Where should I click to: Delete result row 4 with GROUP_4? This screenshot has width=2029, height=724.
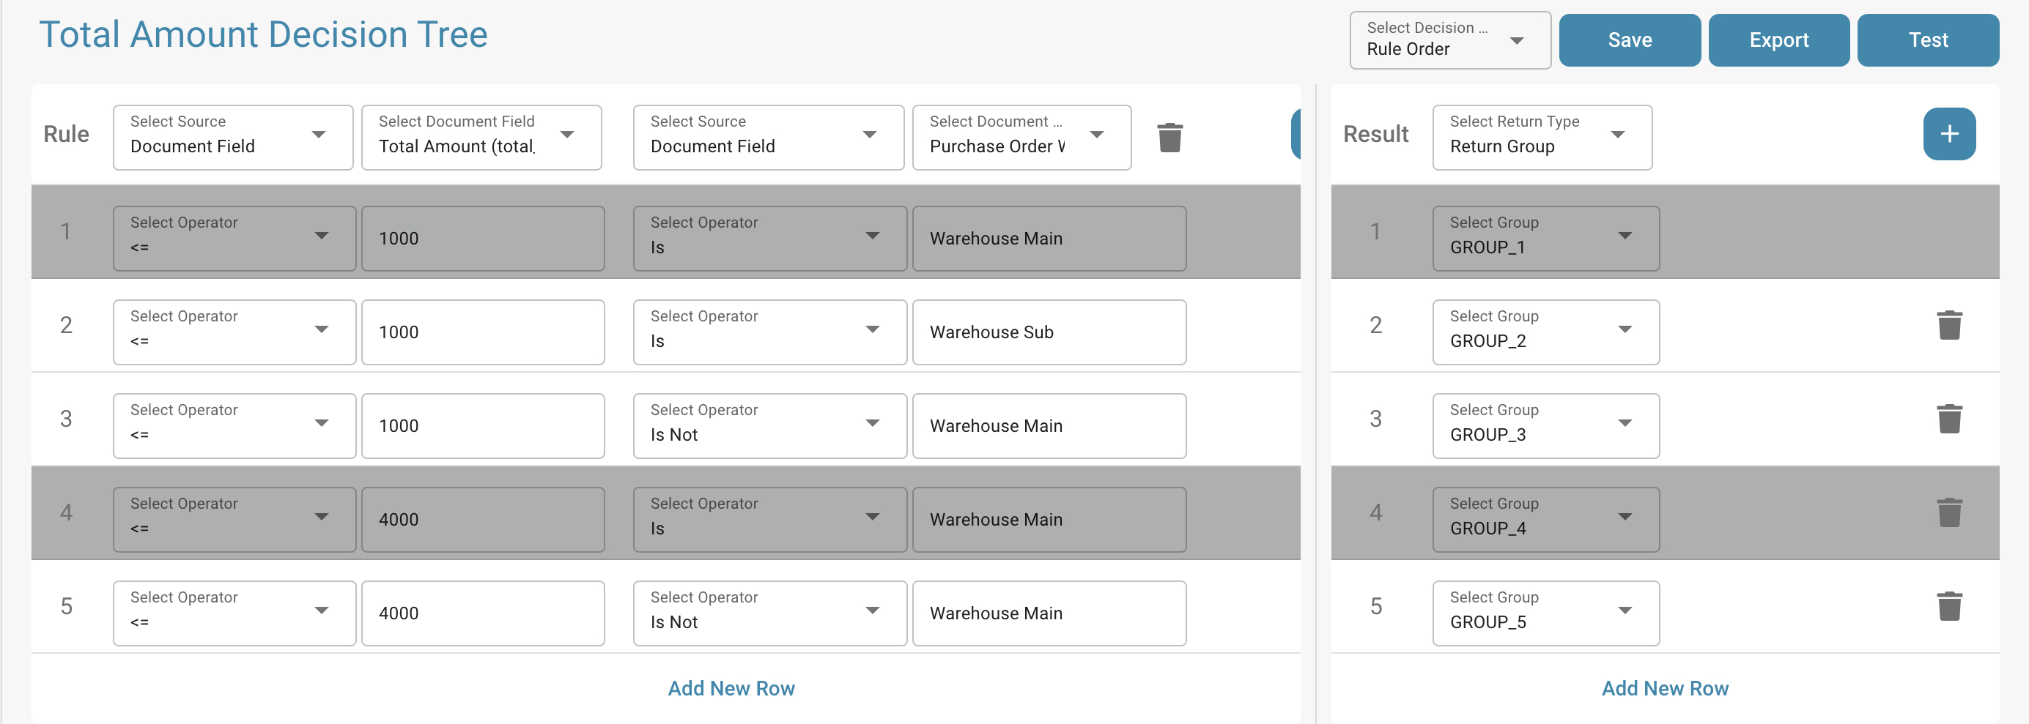pos(1949,512)
